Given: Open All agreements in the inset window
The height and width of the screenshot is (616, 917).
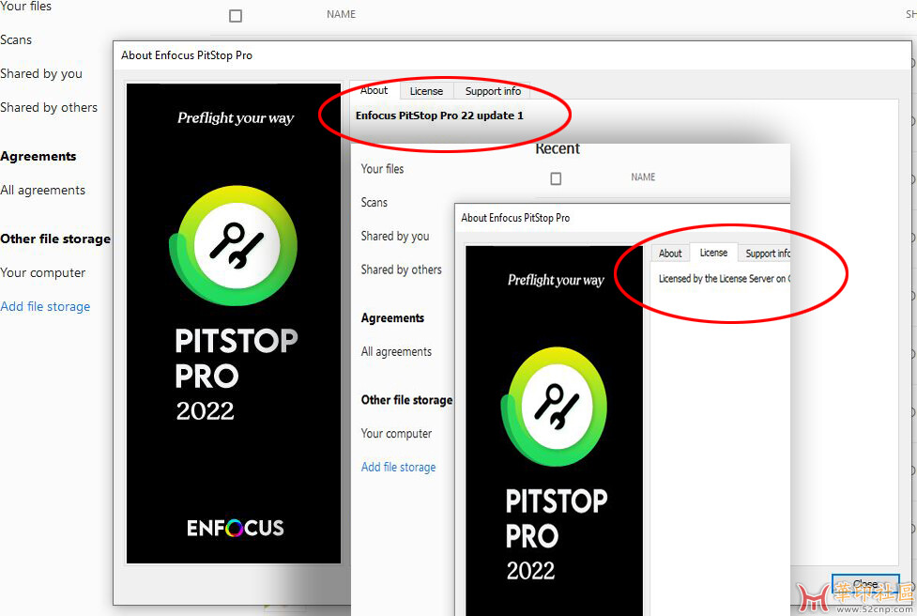Looking at the screenshot, I should pyautogui.click(x=396, y=351).
